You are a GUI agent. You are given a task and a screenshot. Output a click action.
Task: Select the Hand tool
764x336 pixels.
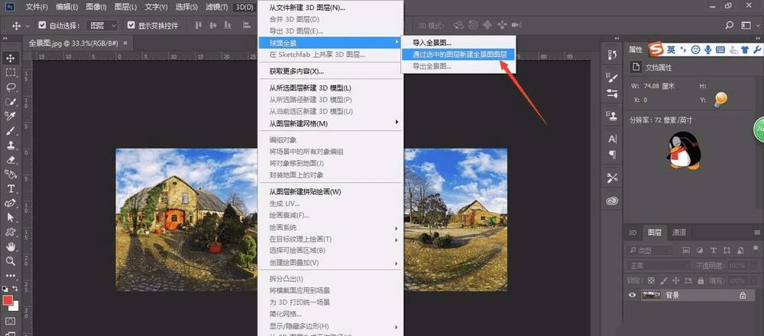(10, 247)
